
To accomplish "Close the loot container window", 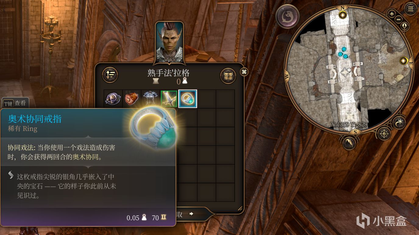I will click(x=244, y=72).
